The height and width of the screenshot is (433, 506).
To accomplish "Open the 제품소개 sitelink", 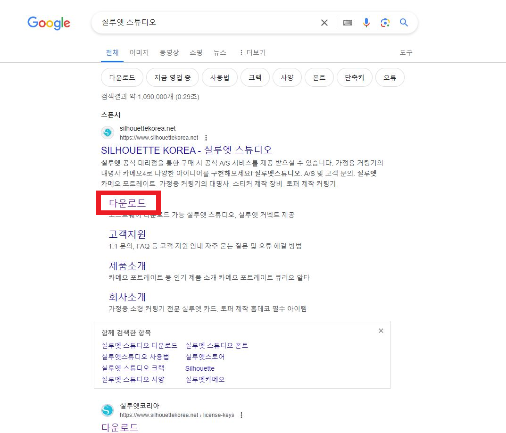I will click(x=127, y=266).
